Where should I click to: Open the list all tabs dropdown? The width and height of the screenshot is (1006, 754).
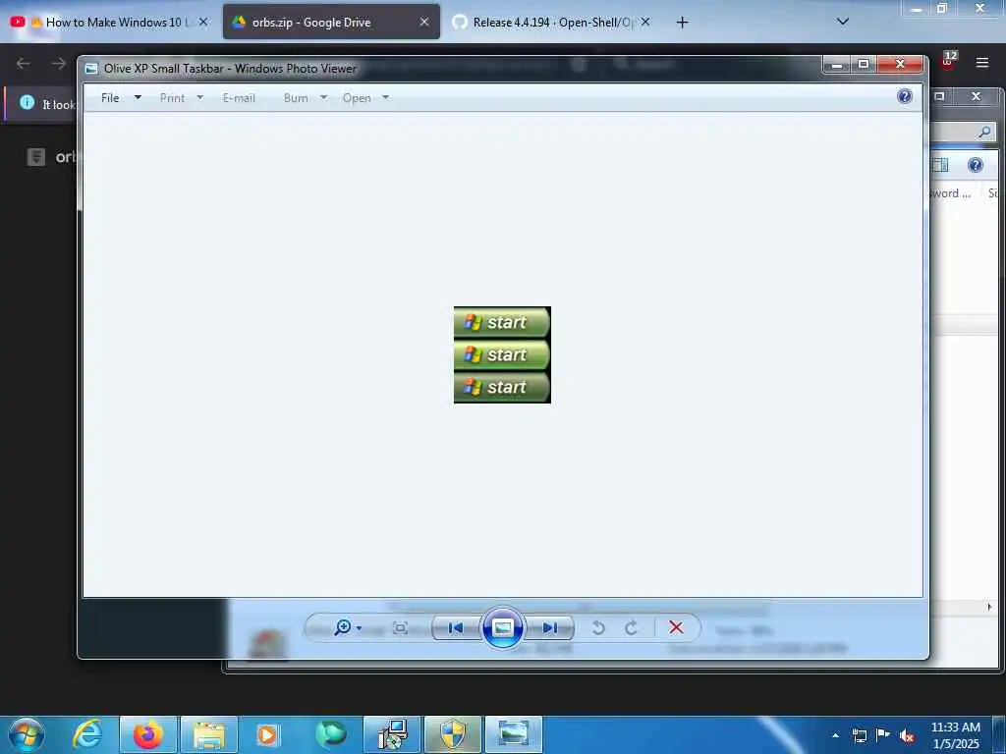(843, 22)
